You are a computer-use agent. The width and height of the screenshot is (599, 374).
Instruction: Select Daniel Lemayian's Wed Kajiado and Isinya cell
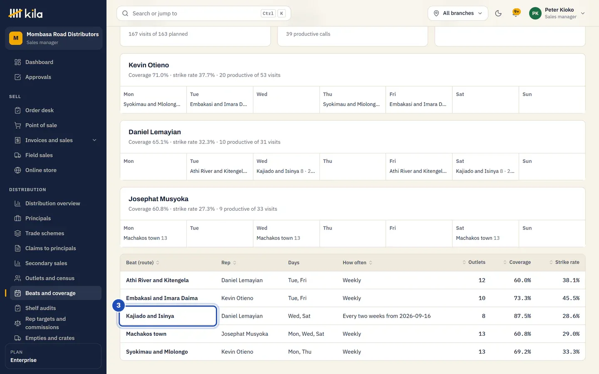[x=286, y=167]
